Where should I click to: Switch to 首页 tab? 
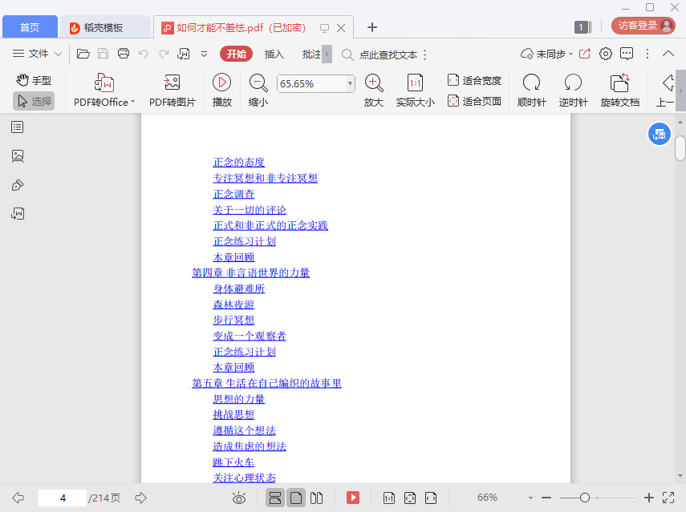pos(30,27)
